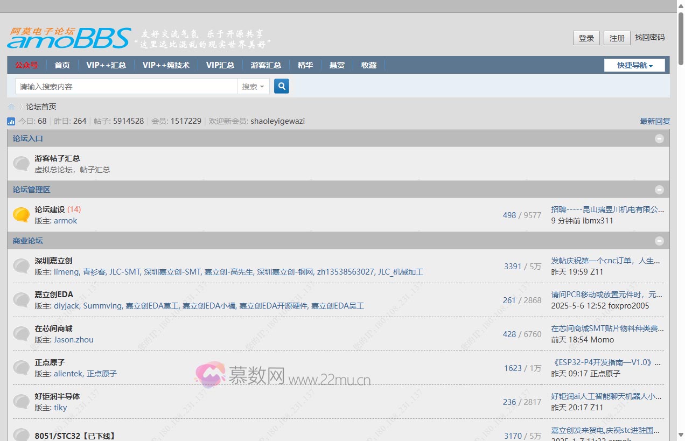The image size is (685, 441).
Task: Open the VIP++汇总 nav item
Action: coord(106,65)
